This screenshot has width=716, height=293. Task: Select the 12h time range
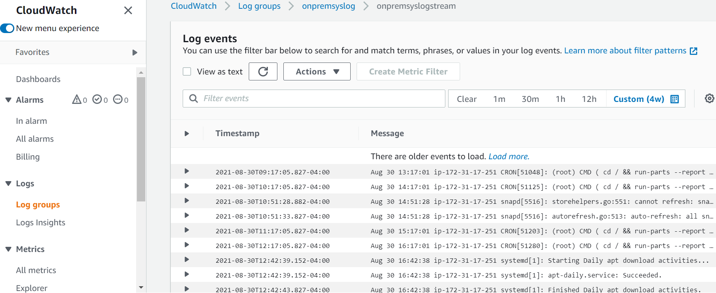coord(589,99)
